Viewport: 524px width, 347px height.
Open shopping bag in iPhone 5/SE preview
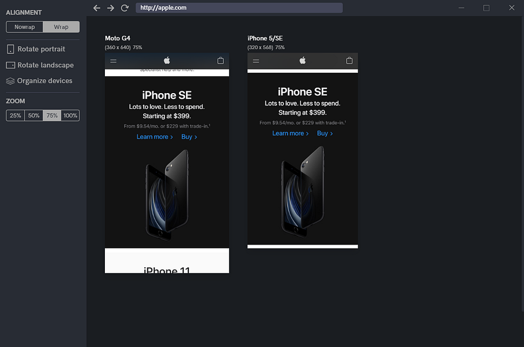(x=349, y=60)
